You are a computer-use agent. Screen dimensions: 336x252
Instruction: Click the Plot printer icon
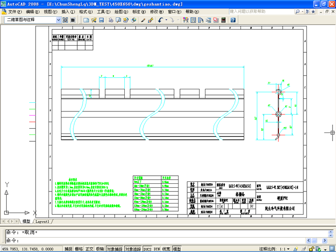coord(110,20)
